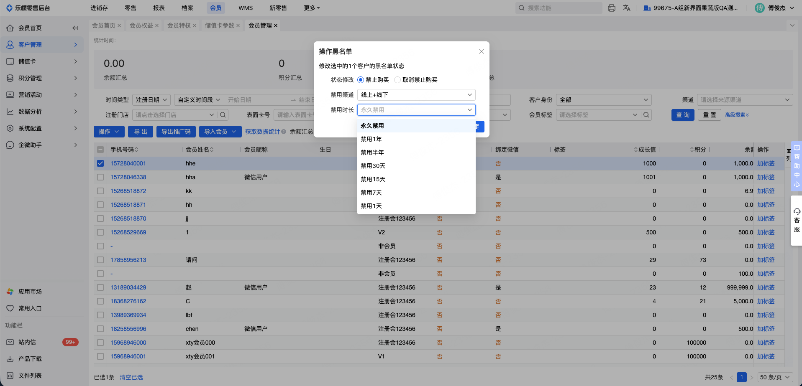The image size is (802, 386).
Task: Click the 乐檬零售后台 logo
Action: tap(28, 8)
